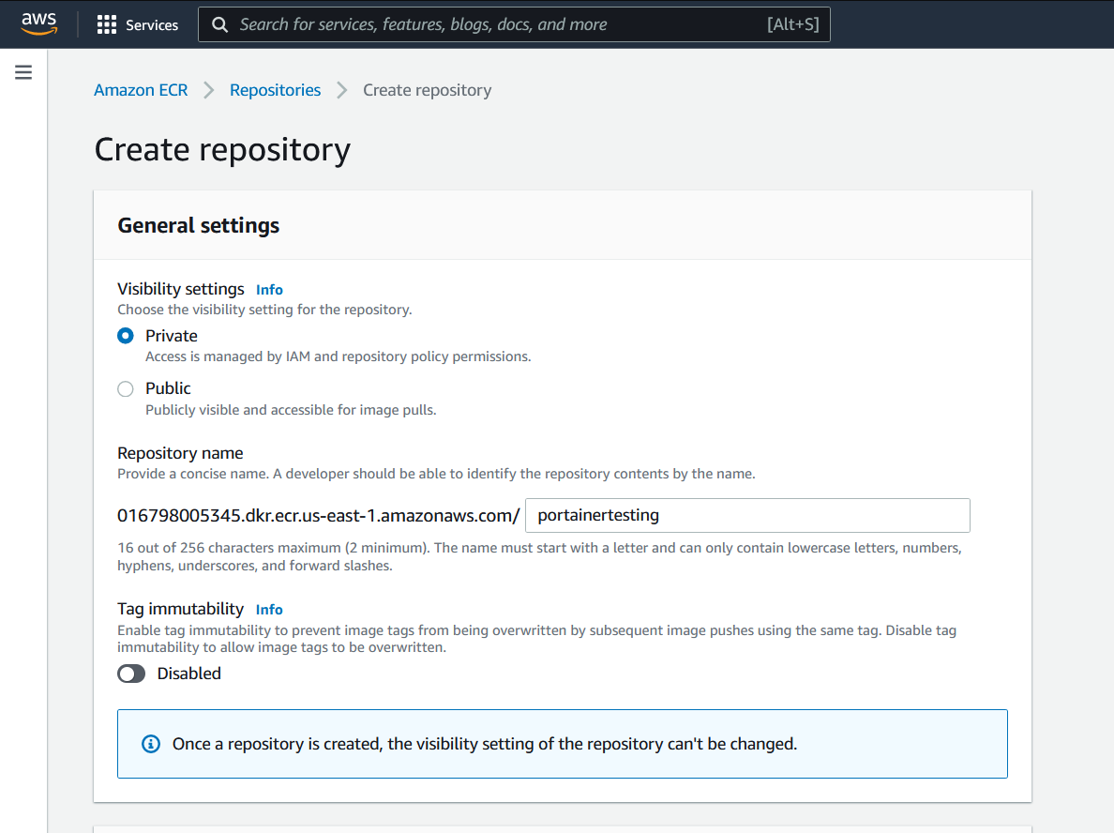Screen dimensions: 1114x833
Task: Select the Public visibility radio button
Action: 125,388
